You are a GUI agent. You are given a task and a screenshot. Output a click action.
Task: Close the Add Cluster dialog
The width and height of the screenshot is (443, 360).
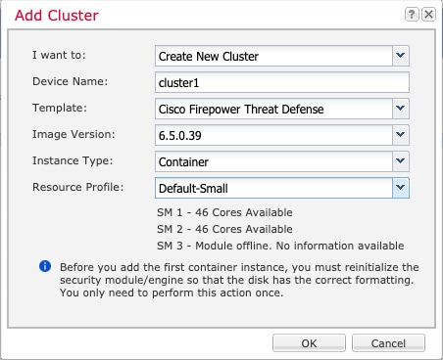click(428, 15)
